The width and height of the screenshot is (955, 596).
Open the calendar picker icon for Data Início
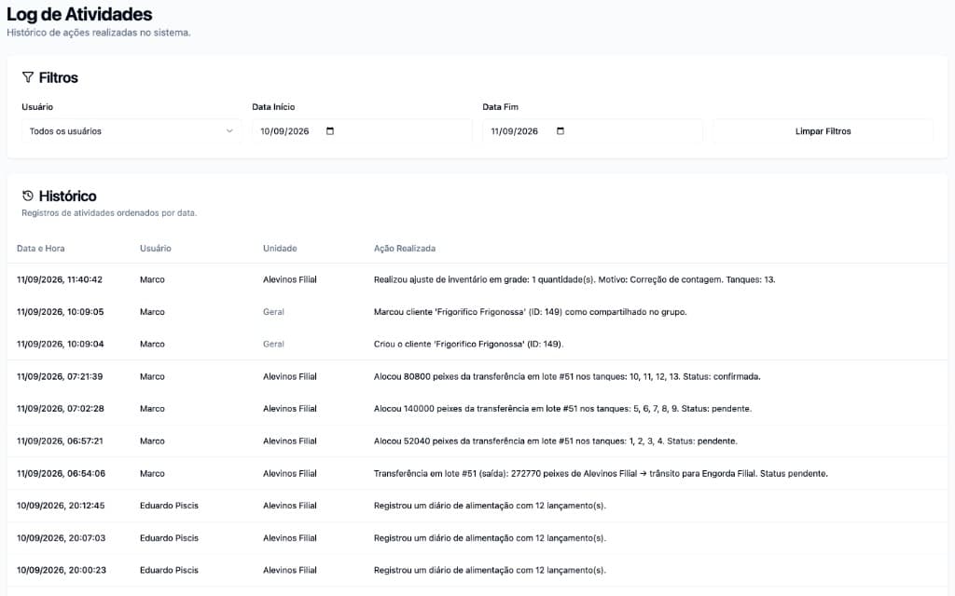330,130
